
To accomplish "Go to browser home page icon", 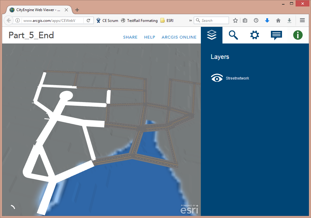I will tap(278, 20).
